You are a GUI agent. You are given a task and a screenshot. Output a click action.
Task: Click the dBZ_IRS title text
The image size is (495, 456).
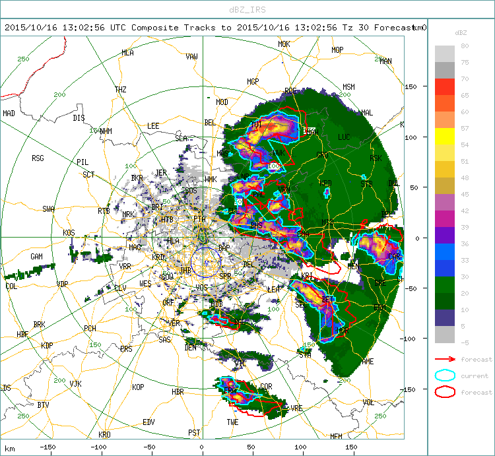coord(247,10)
